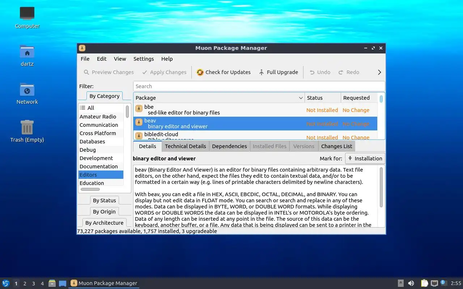Select Development category

101,158
